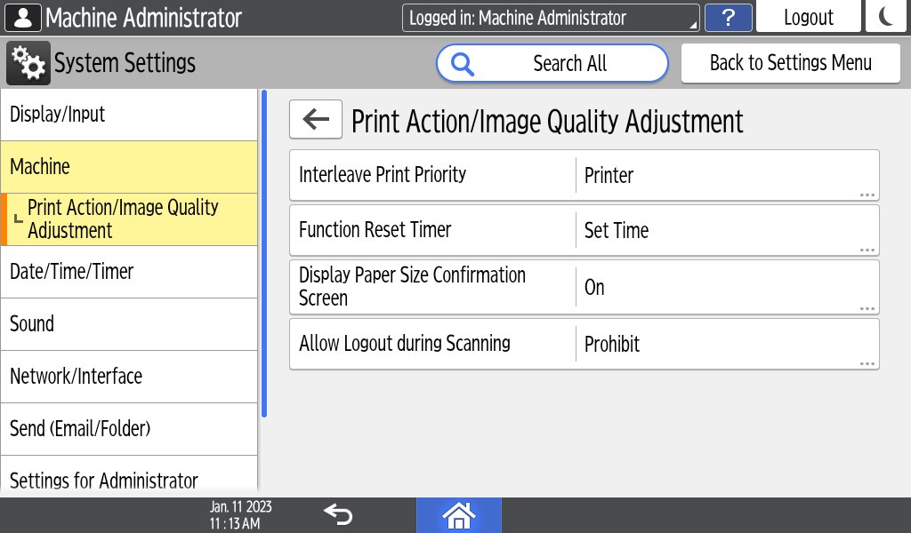Toggle Display Paper Size Confirmation Screen setting
Viewport: 911px width, 533px height.
(x=584, y=287)
